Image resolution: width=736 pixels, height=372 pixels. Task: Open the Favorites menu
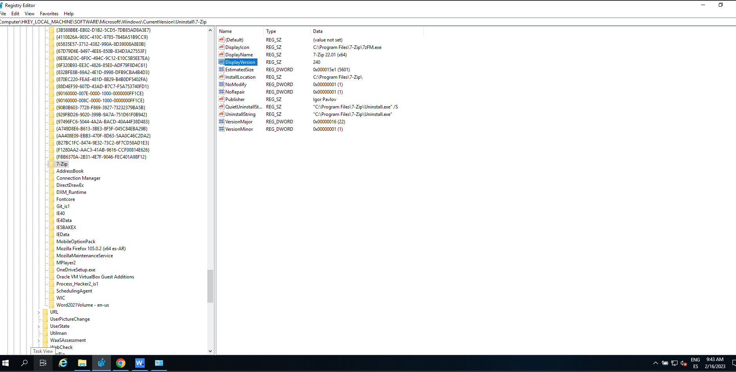coord(49,13)
